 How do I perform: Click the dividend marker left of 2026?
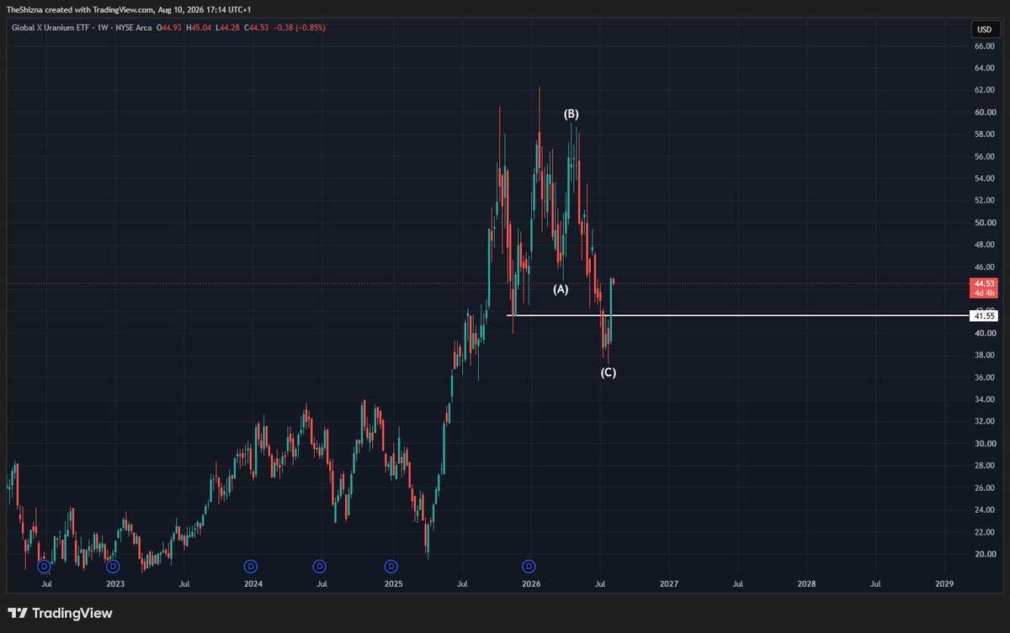(x=529, y=567)
